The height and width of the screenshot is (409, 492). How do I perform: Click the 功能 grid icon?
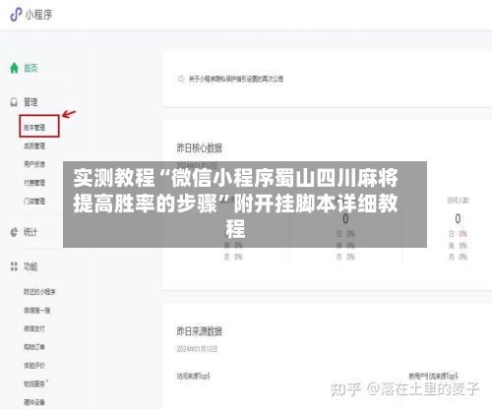pyautogui.click(x=14, y=266)
